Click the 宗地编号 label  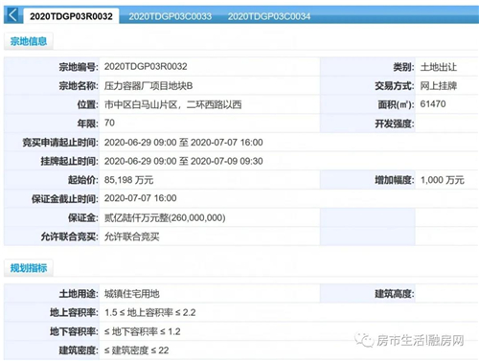pos(79,67)
